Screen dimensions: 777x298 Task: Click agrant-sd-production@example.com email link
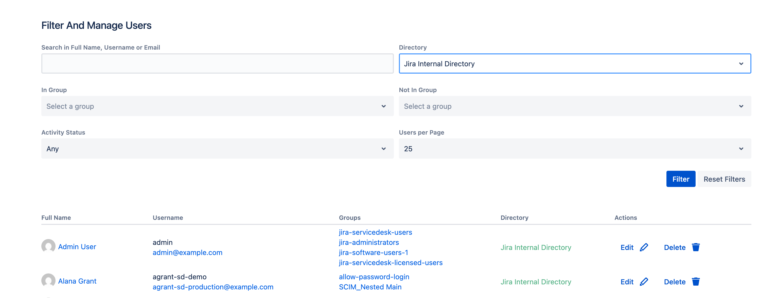213,287
